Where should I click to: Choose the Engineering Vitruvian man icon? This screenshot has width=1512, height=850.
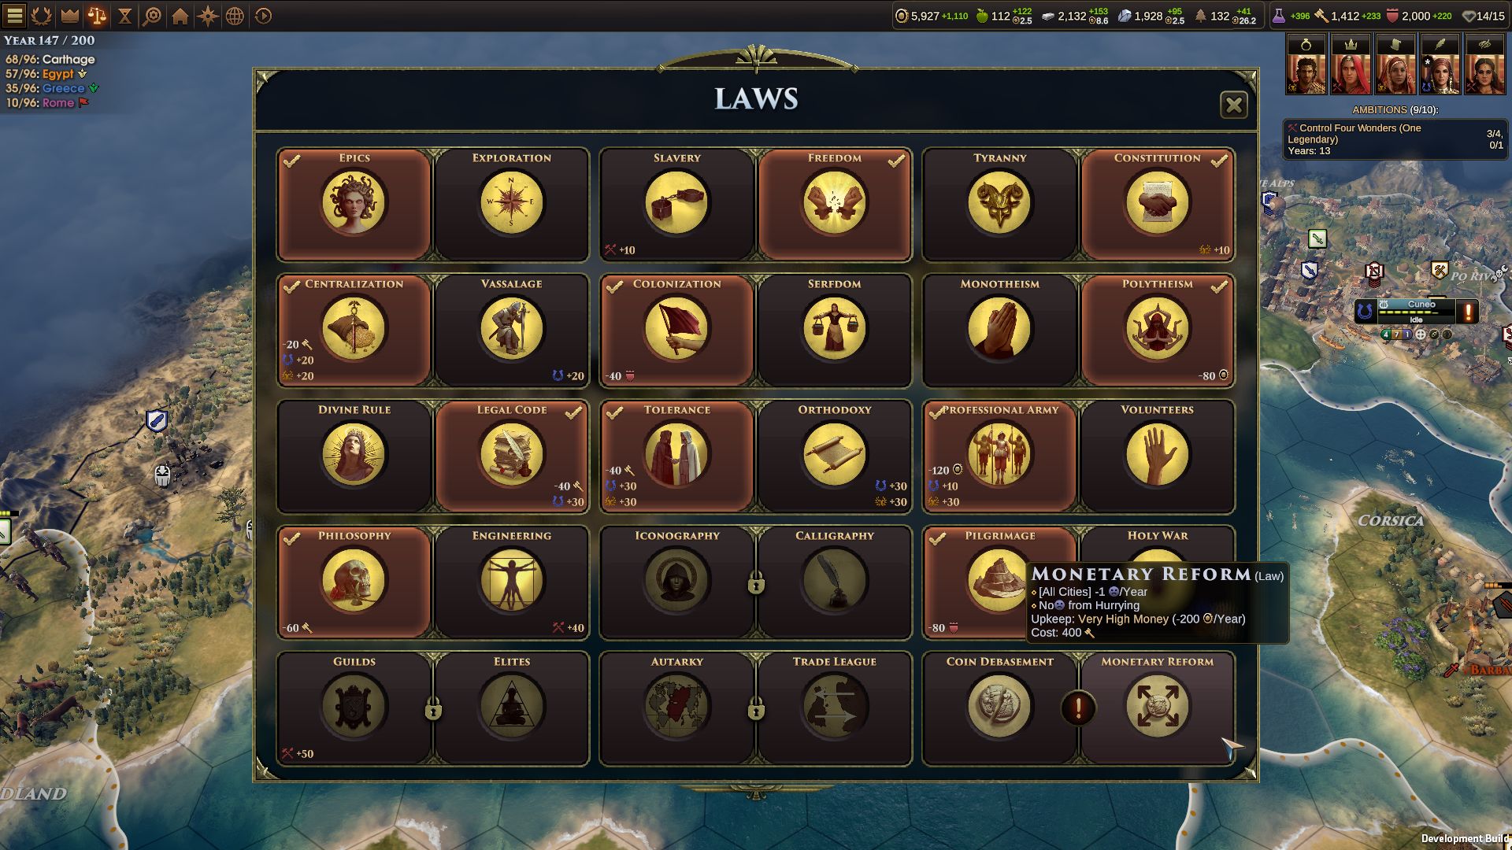point(511,581)
